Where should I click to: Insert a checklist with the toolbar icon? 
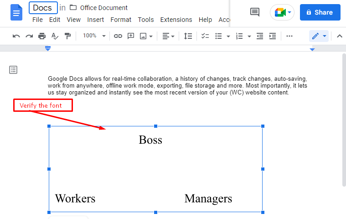click(x=205, y=36)
